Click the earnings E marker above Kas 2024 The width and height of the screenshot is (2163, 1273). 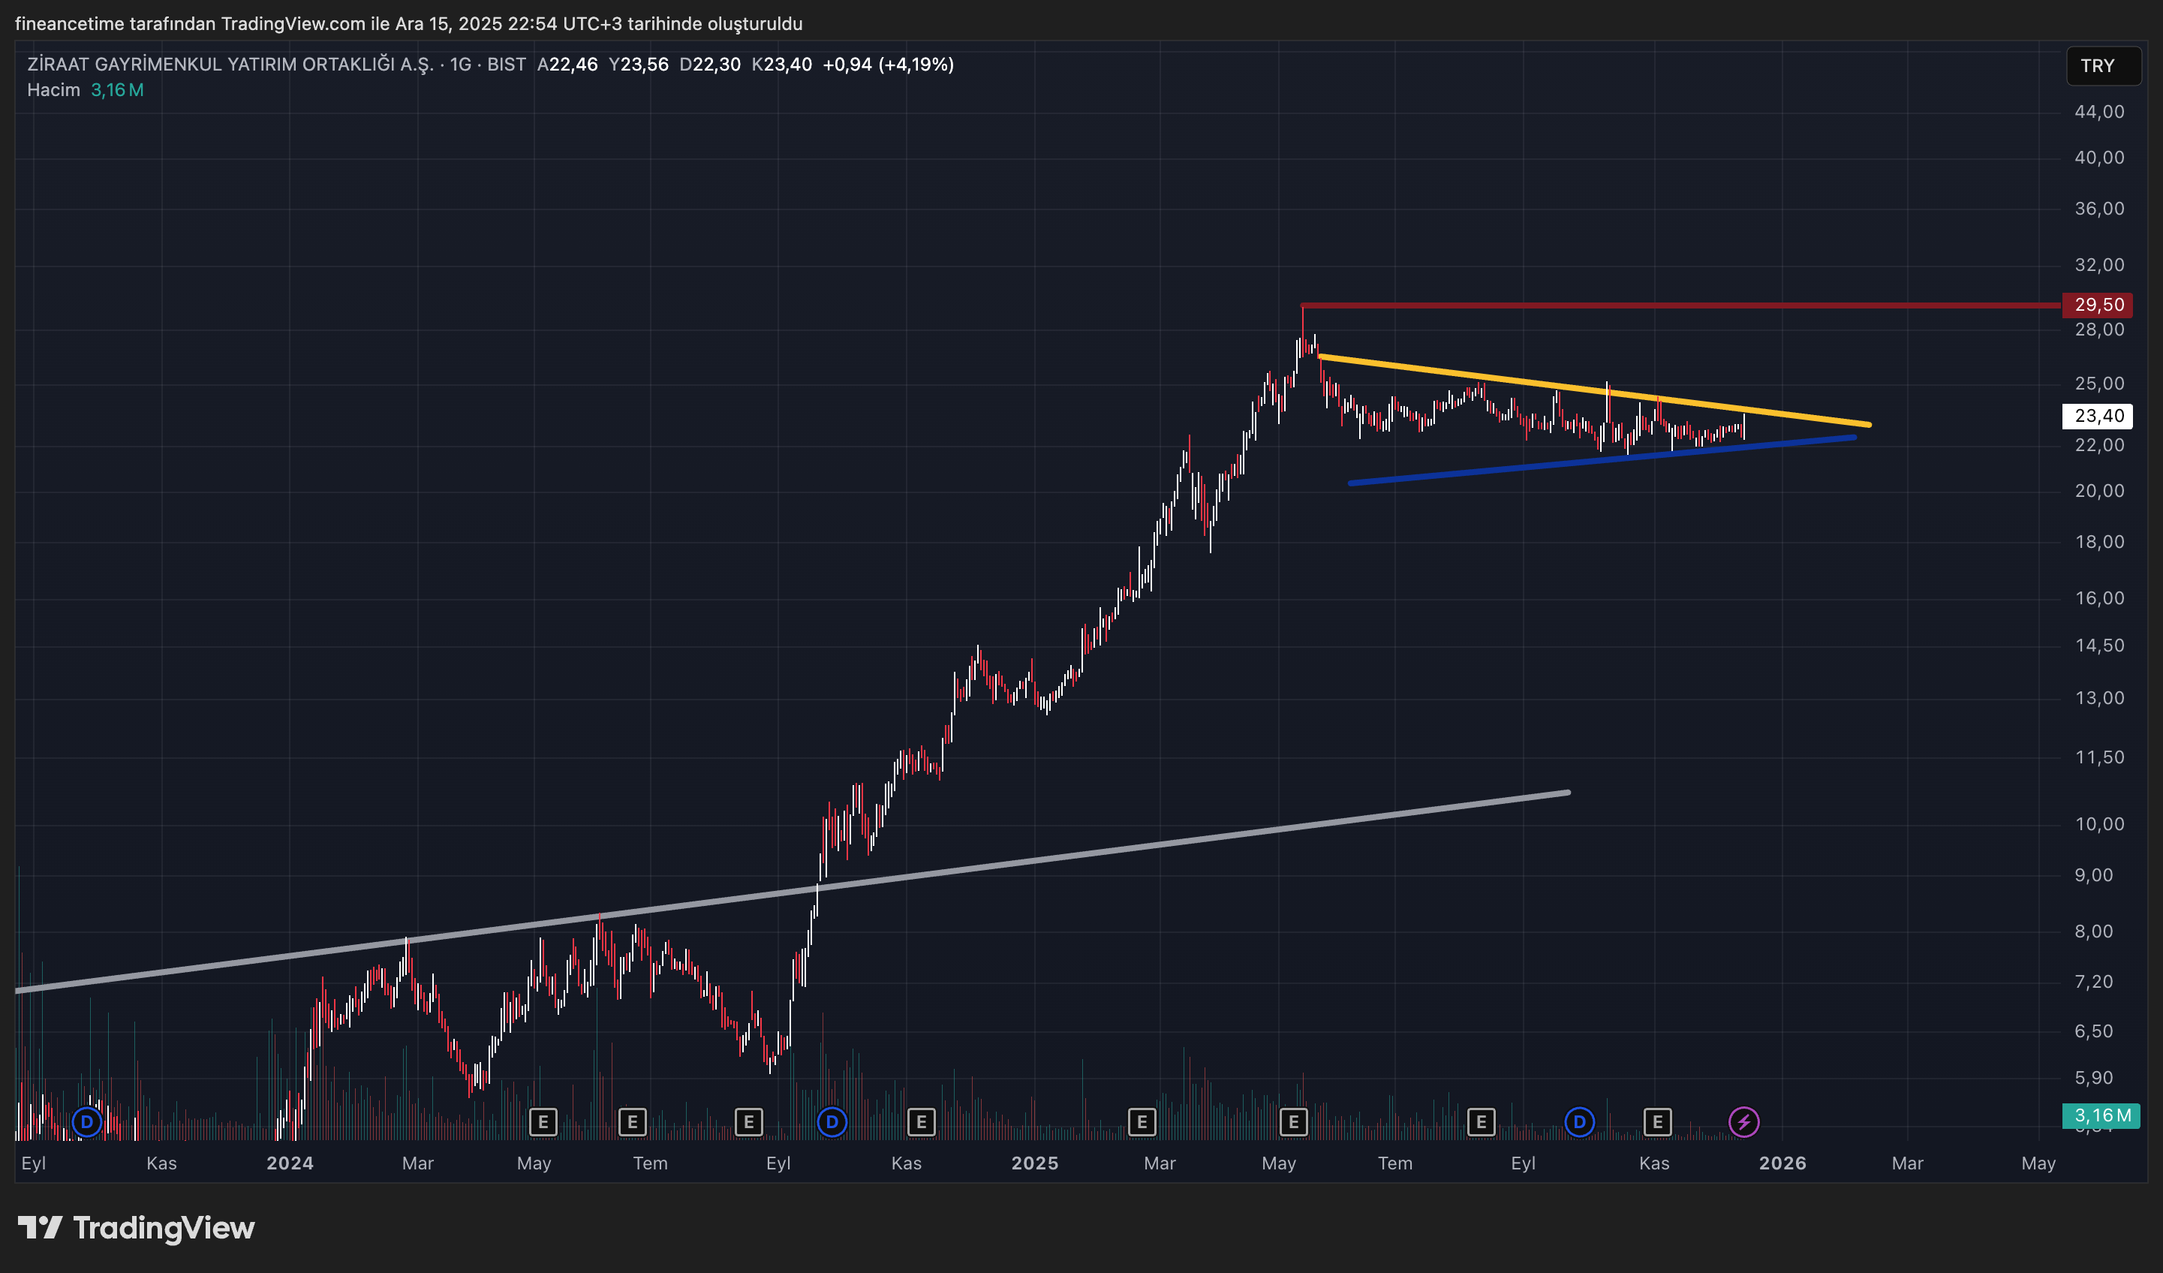[921, 1121]
